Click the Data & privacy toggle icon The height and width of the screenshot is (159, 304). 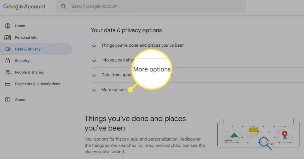[x=8, y=49]
